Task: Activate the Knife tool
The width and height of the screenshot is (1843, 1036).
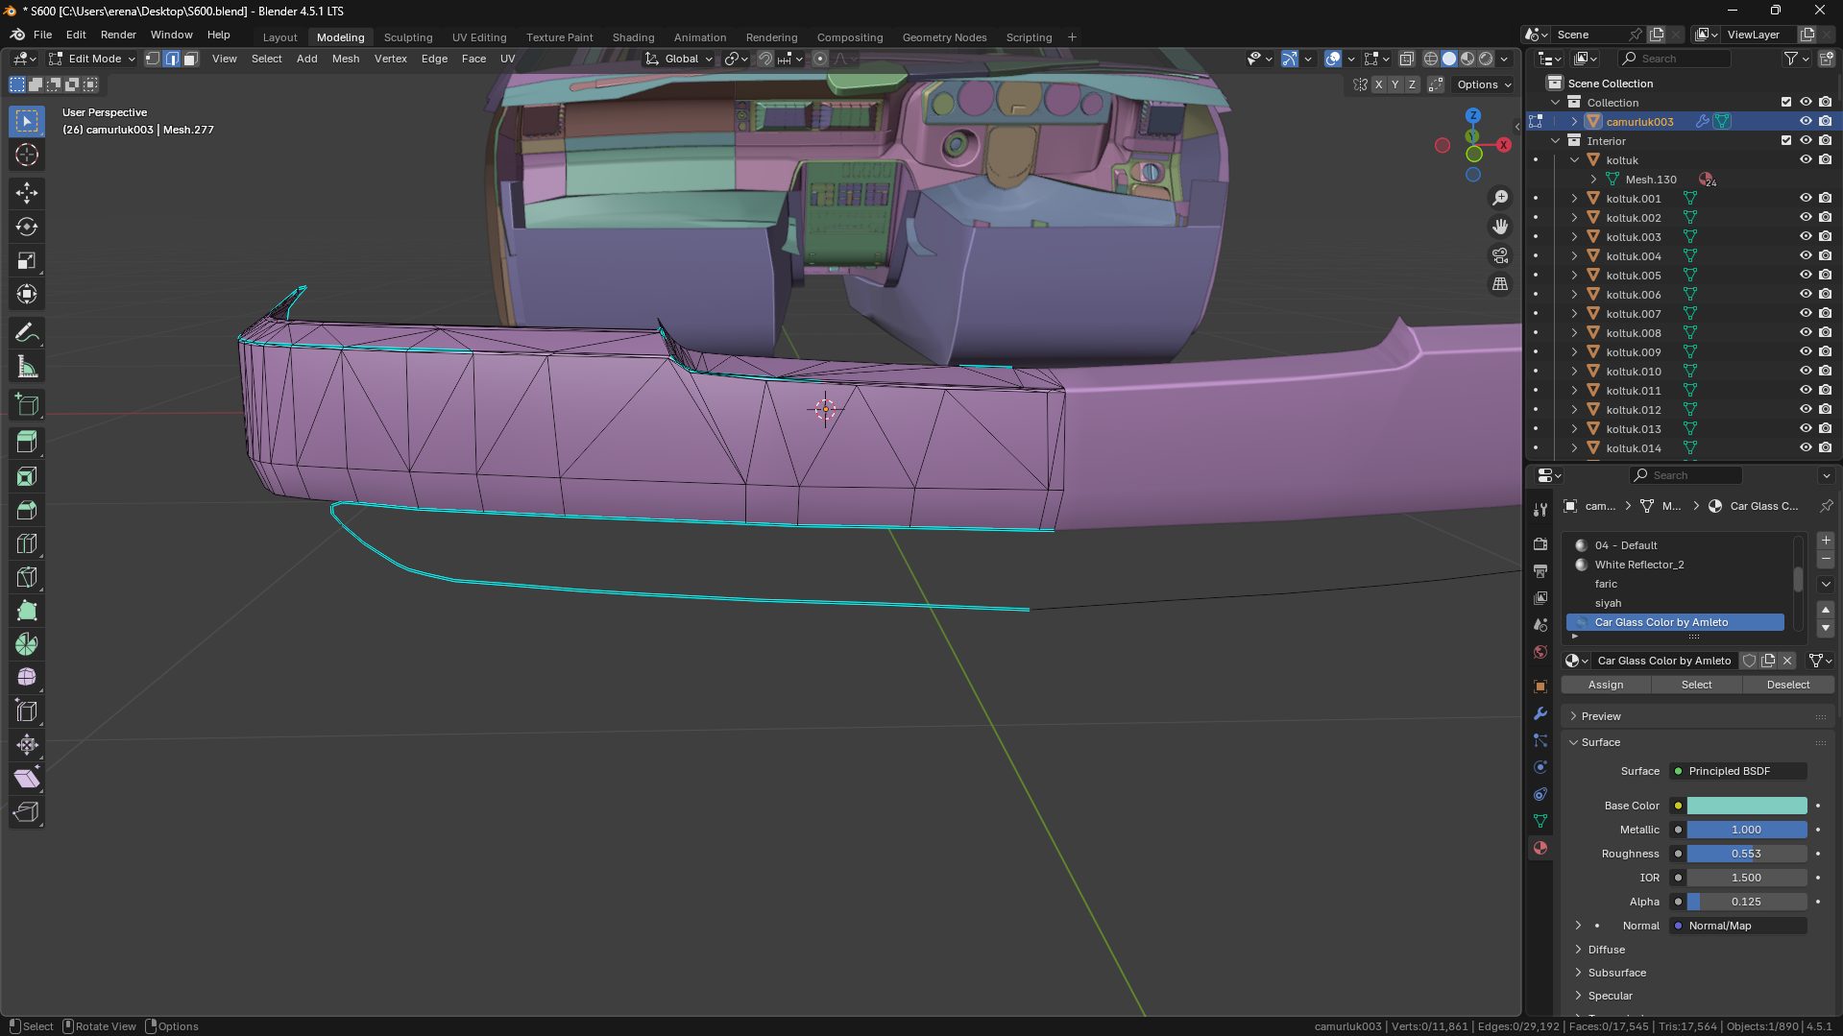Action: coord(27,577)
